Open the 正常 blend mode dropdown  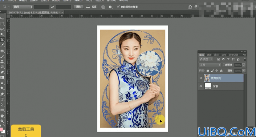coord(210,65)
